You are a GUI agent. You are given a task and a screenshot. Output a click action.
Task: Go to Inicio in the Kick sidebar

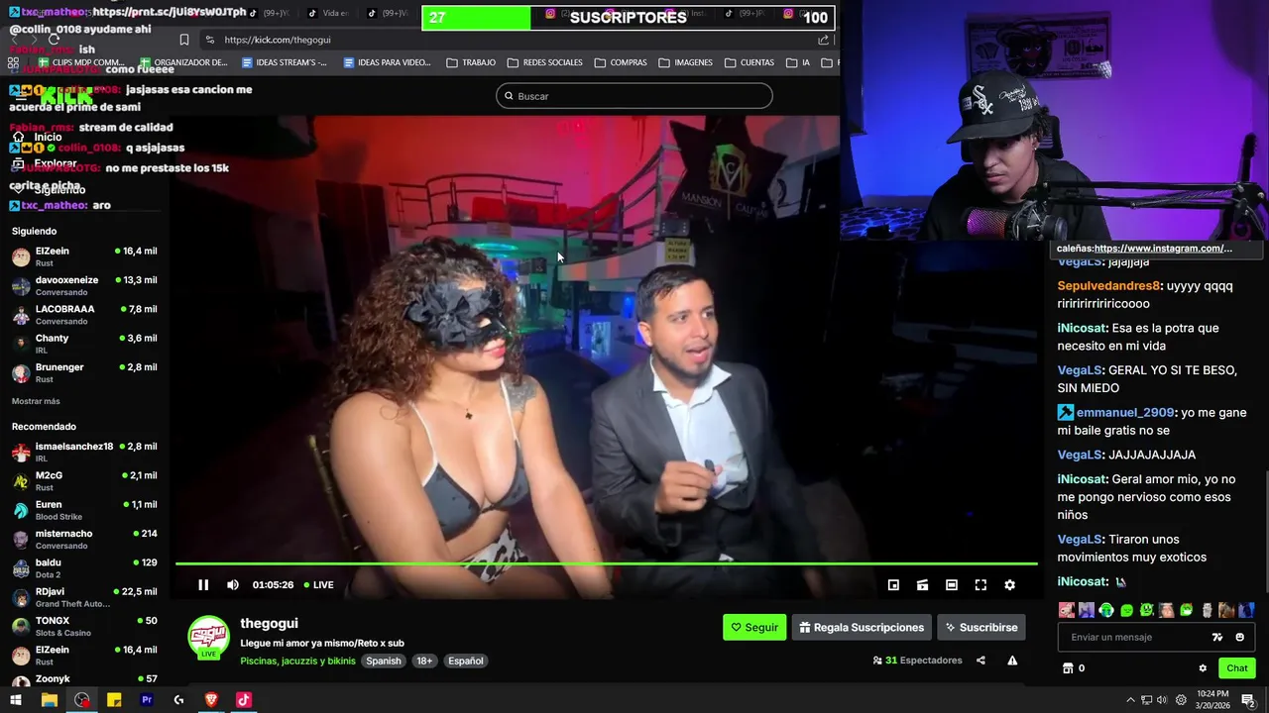tap(38, 138)
